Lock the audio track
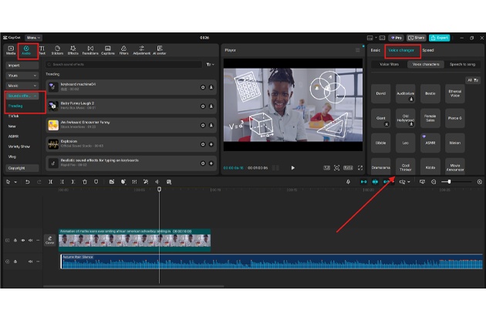Image resolution: width=486 pixels, height=324 pixels. click(x=15, y=262)
